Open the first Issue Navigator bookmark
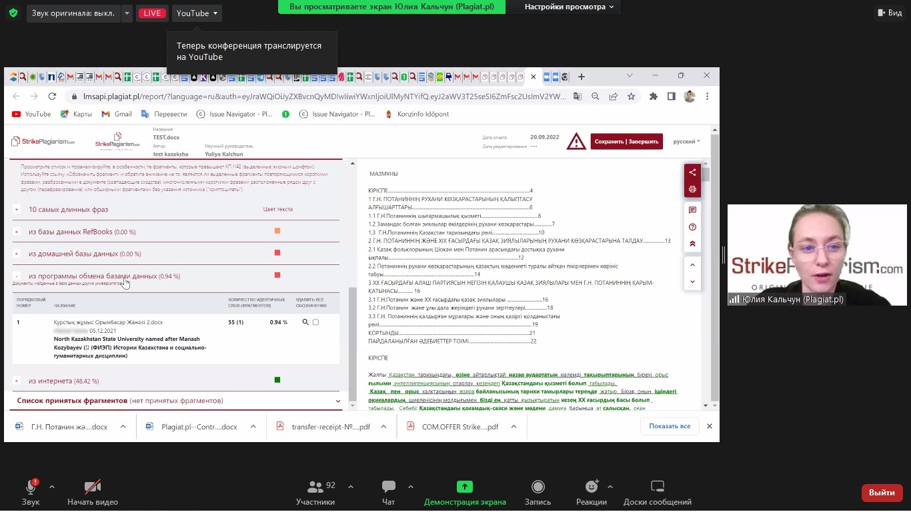This screenshot has height=512, width=911. (x=234, y=114)
